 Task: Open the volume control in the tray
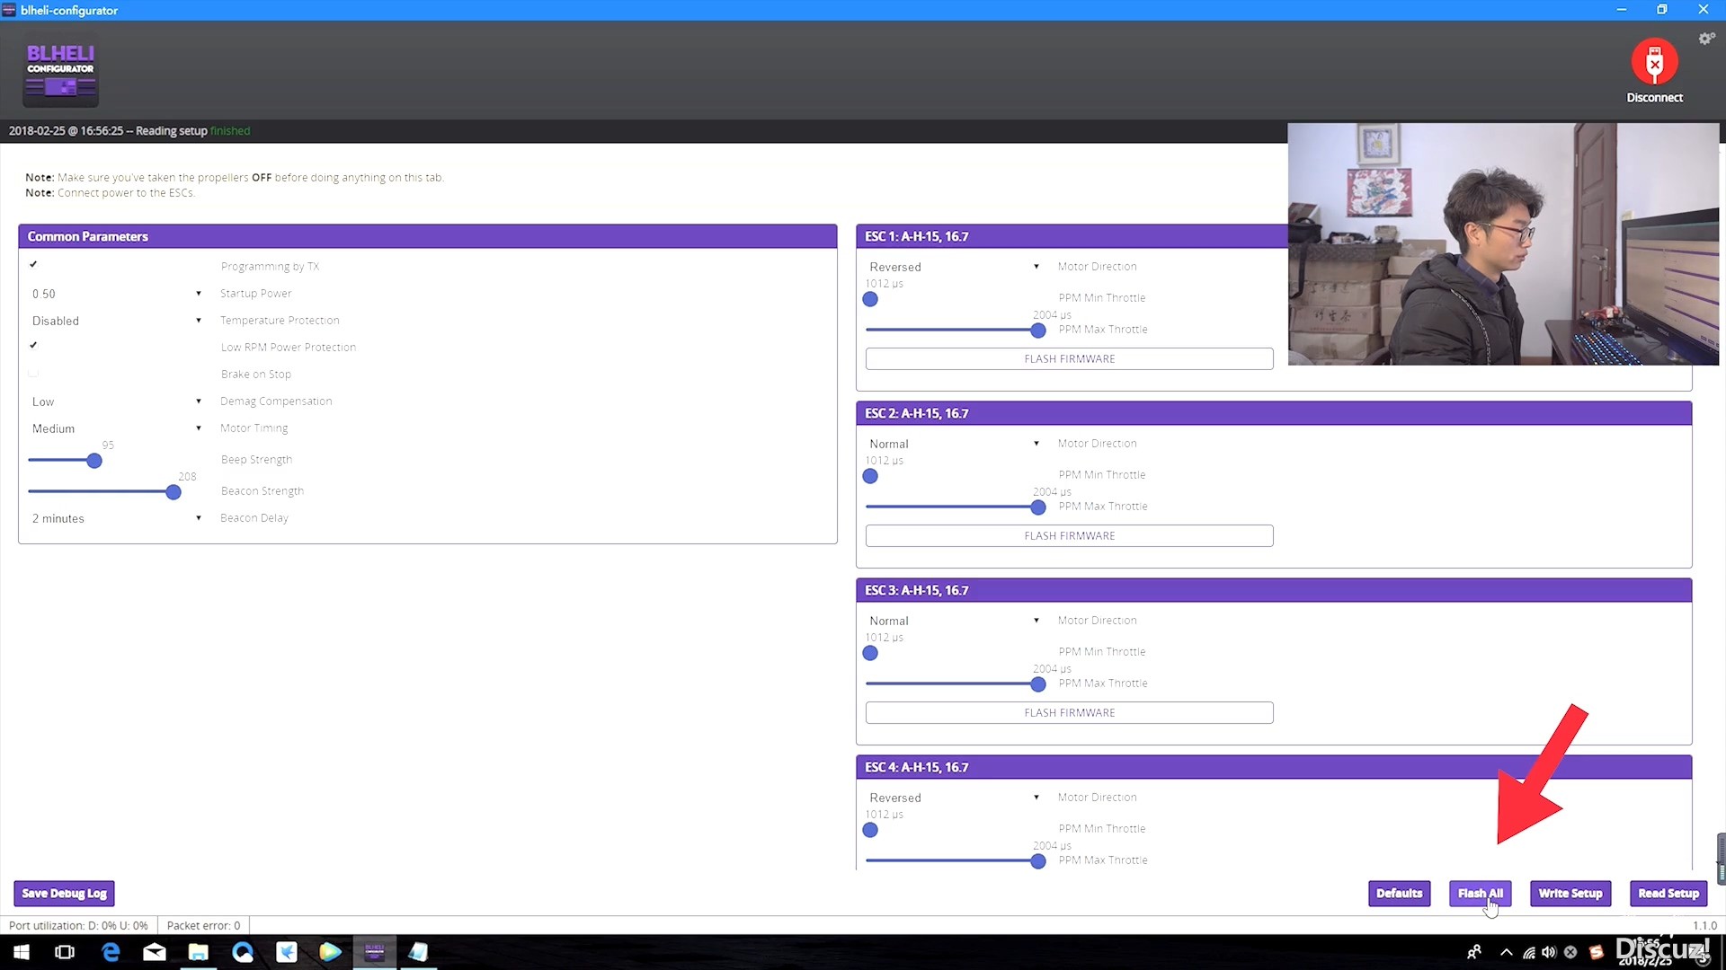pos(1549,952)
